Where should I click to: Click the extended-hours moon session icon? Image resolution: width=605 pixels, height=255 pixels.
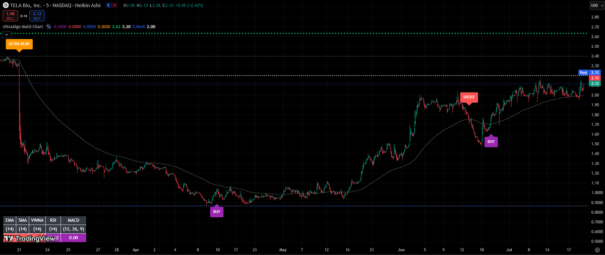[x=108, y=5]
